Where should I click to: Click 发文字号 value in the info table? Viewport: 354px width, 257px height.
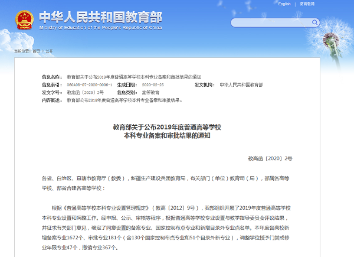point(85,93)
